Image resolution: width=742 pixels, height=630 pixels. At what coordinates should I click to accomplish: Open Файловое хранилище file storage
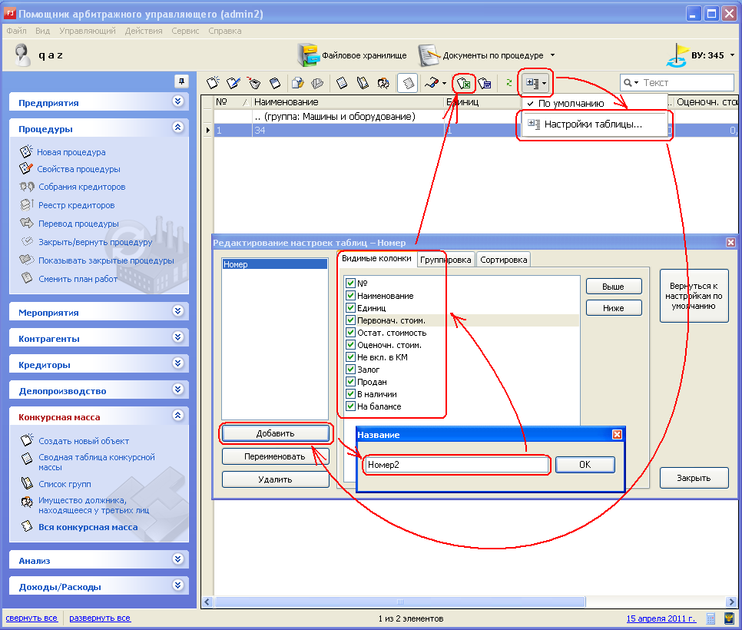353,55
